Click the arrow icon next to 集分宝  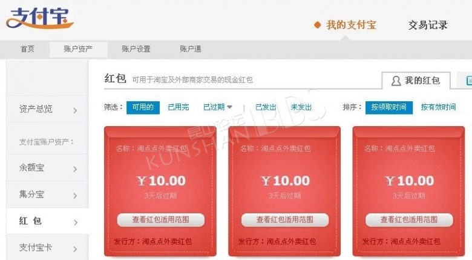click(x=75, y=196)
